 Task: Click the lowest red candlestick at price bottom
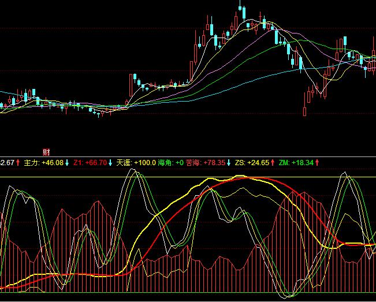pyautogui.click(x=304, y=107)
